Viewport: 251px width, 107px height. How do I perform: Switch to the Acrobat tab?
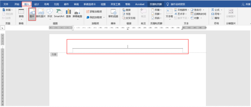[140, 4]
